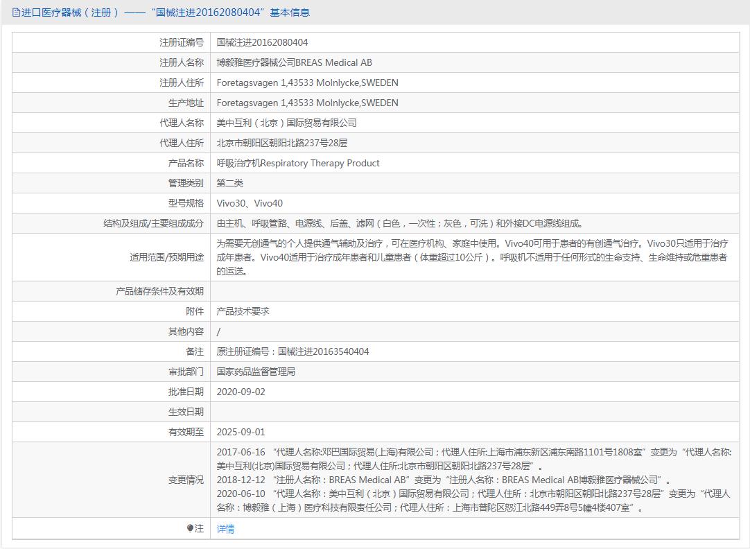
Task: Select registration number value 国械注进20162080404
Action: tap(262, 42)
